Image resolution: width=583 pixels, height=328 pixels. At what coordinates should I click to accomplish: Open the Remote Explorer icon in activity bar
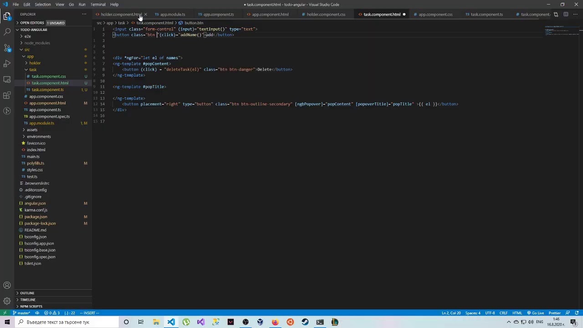click(x=7, y=79)
